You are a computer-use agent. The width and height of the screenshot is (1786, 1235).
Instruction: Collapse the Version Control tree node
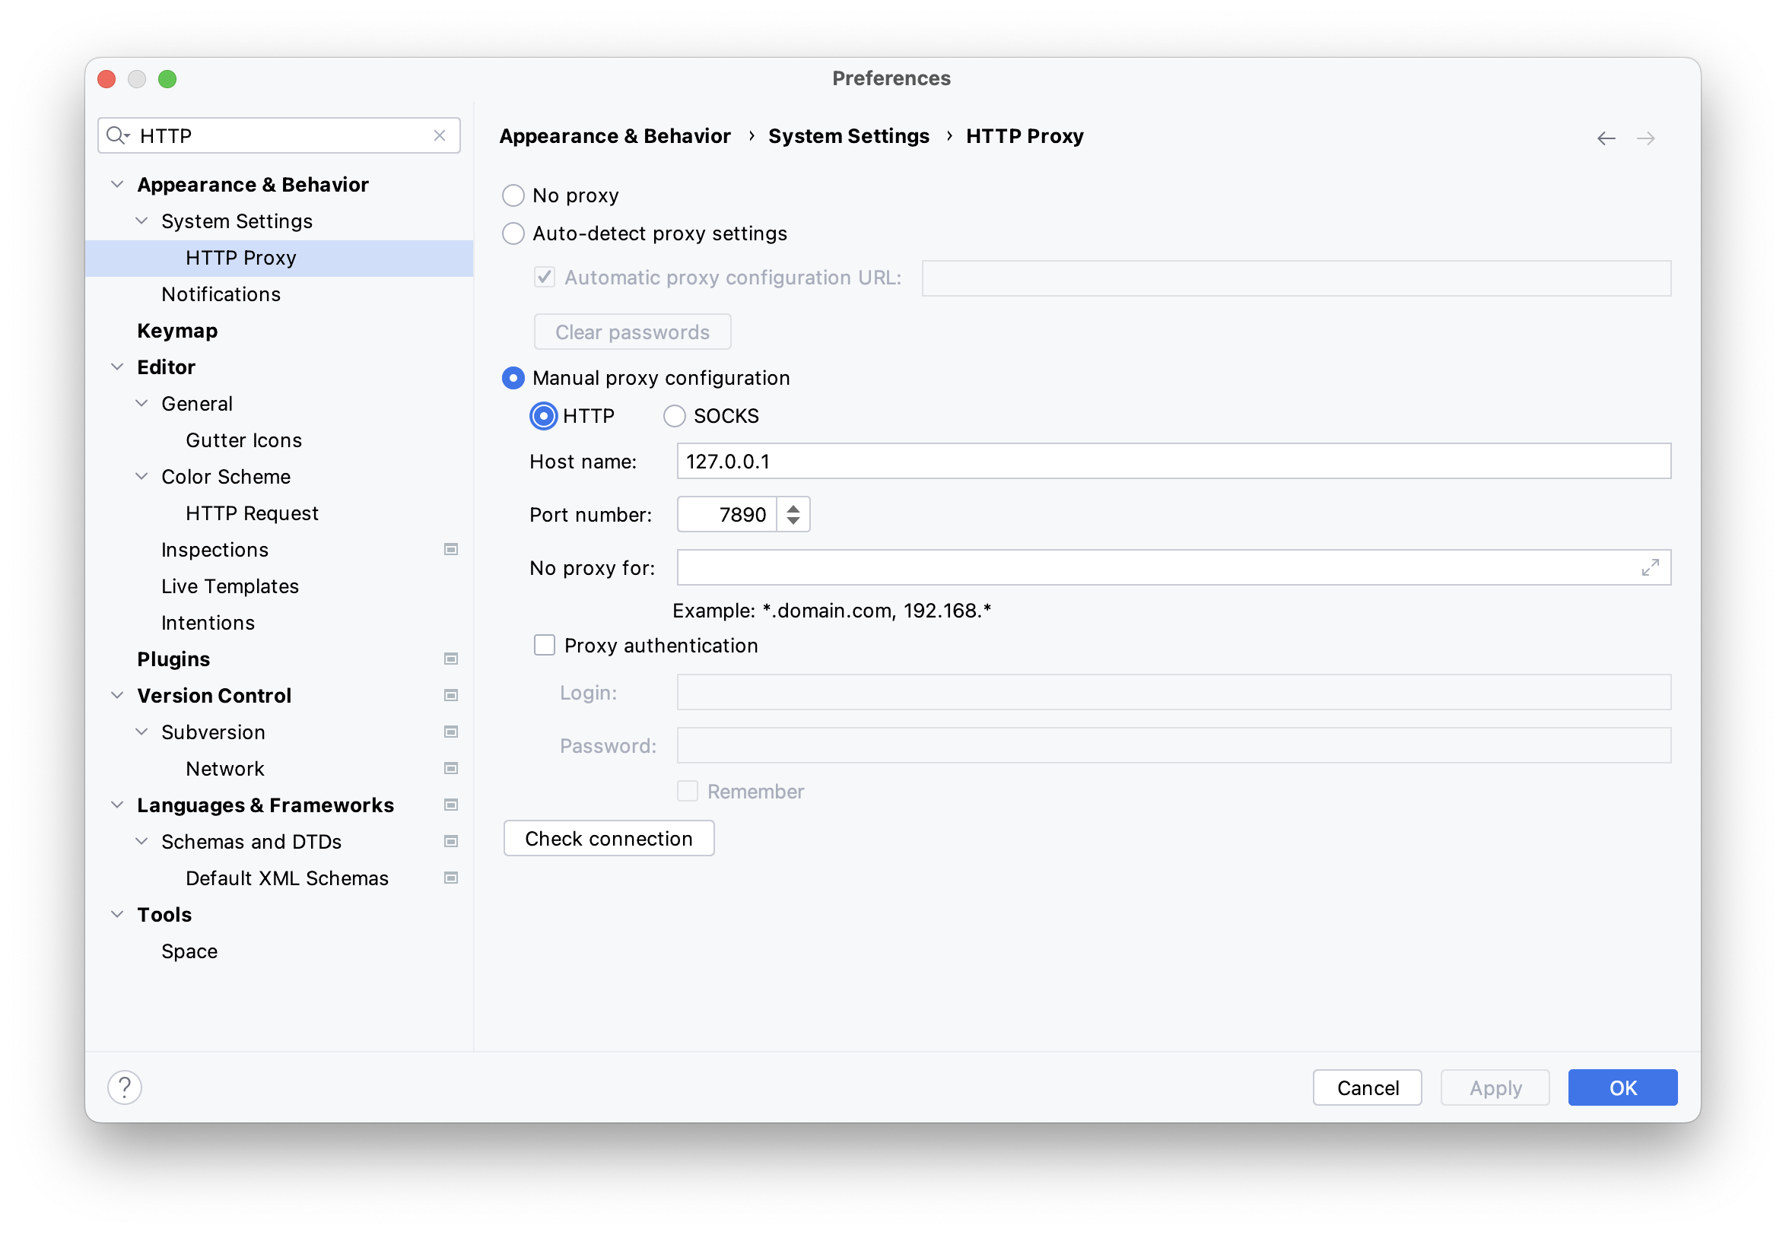118,695
